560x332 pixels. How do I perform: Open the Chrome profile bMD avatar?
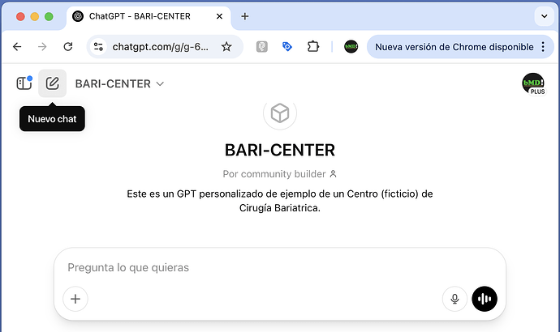[351, 47]
